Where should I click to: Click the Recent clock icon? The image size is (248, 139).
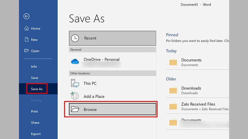pyautogui.click(x=75, y=38)
